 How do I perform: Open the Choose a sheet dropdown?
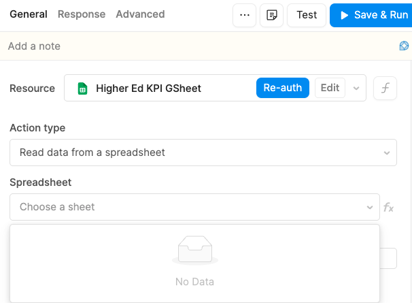coord(194,207)
